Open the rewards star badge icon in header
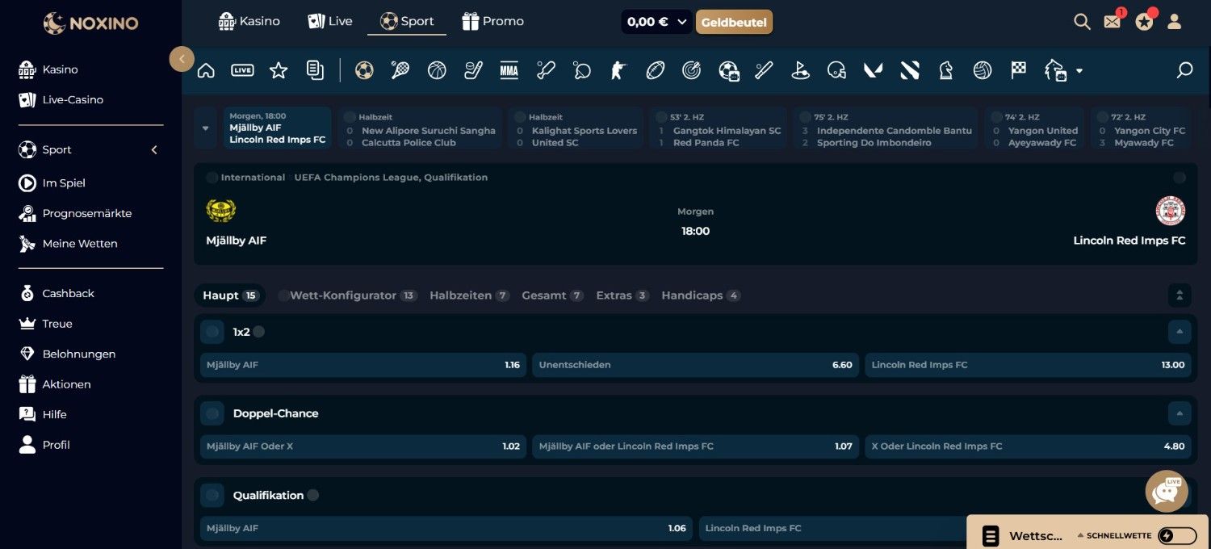 tap(1145, 22)
